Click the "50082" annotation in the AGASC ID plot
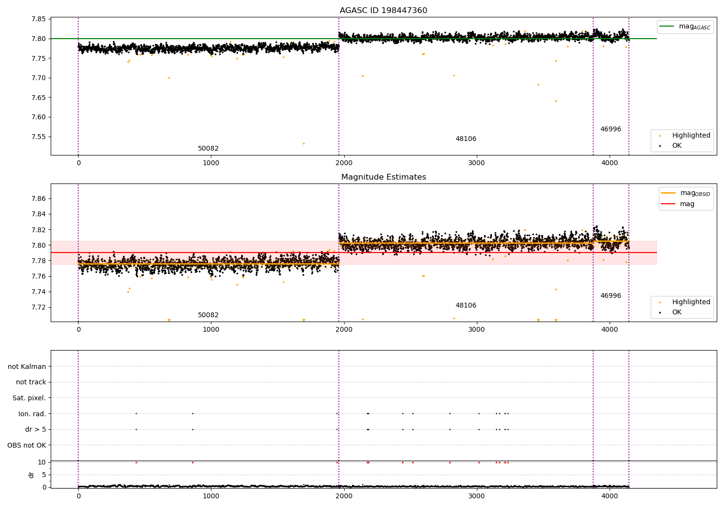 [x=208, y=149]
